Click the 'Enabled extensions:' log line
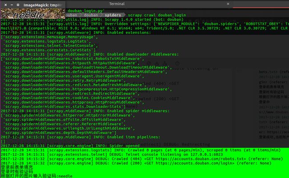This screenshot has height=178, width=289. point(76,32)
